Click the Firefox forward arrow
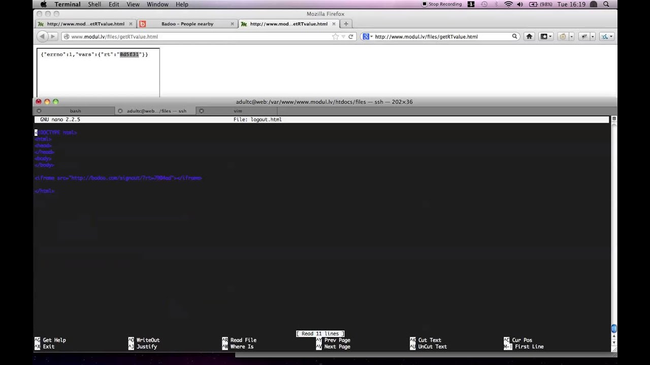Viewport: 650px width, 365px height. [x=53, y=36]
